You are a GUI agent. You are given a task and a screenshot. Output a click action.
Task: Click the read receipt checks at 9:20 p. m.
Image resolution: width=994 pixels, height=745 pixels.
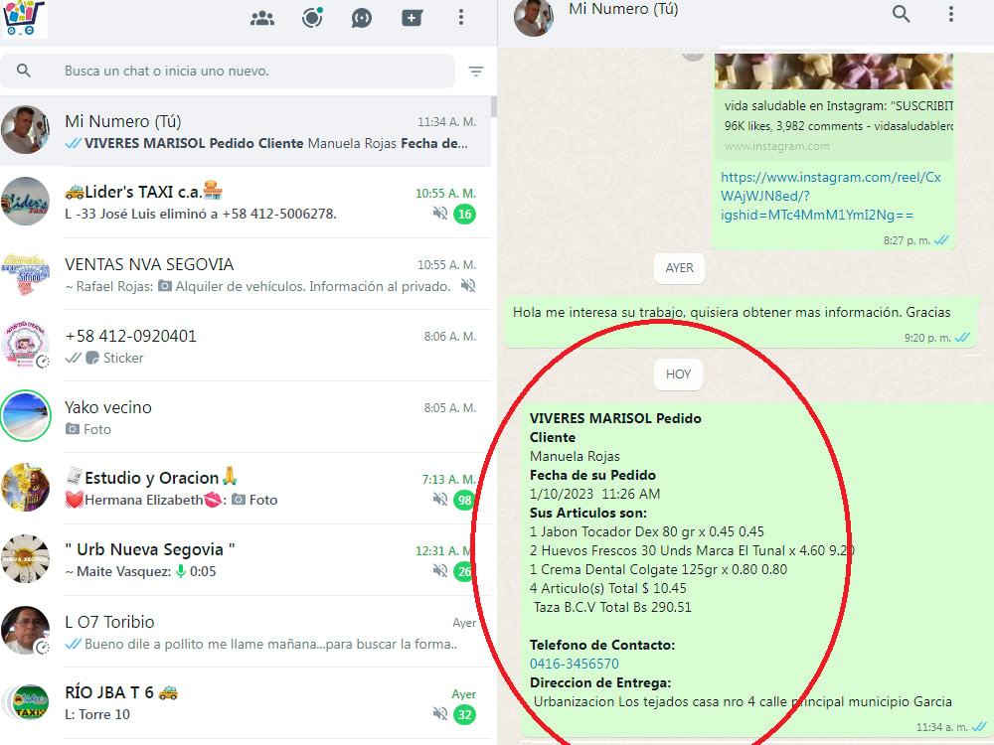click(962, 338)
